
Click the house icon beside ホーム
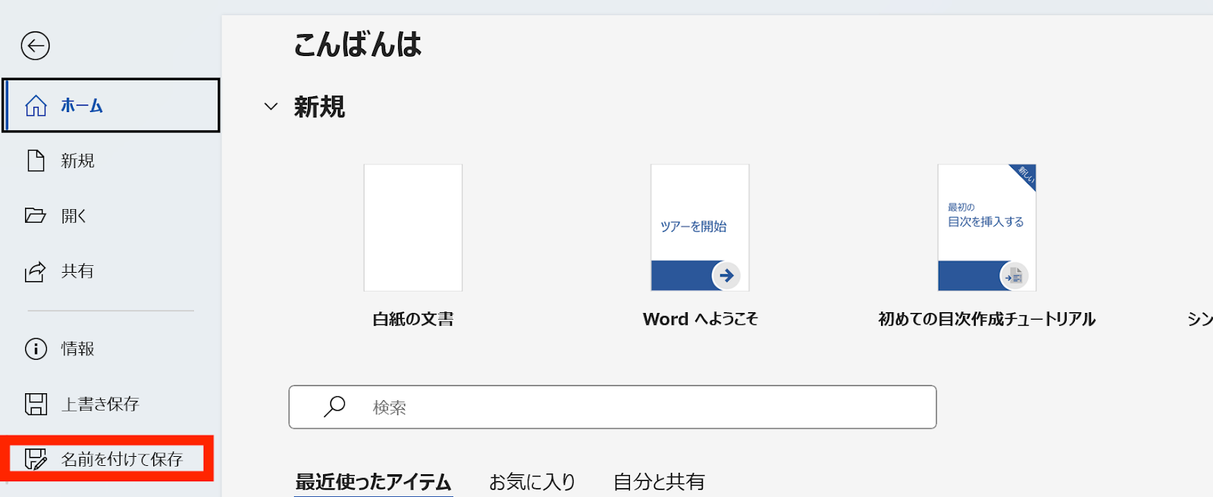[36, 105]
